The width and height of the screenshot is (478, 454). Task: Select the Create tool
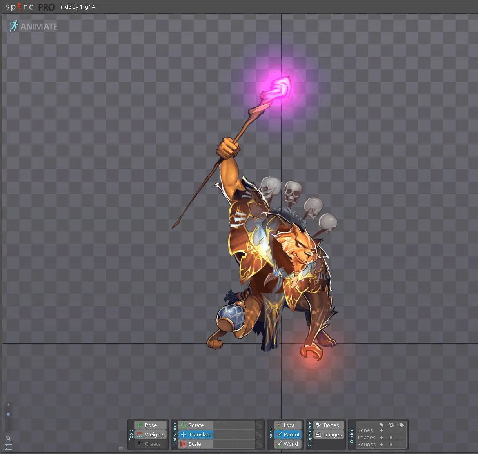(151, 444)
